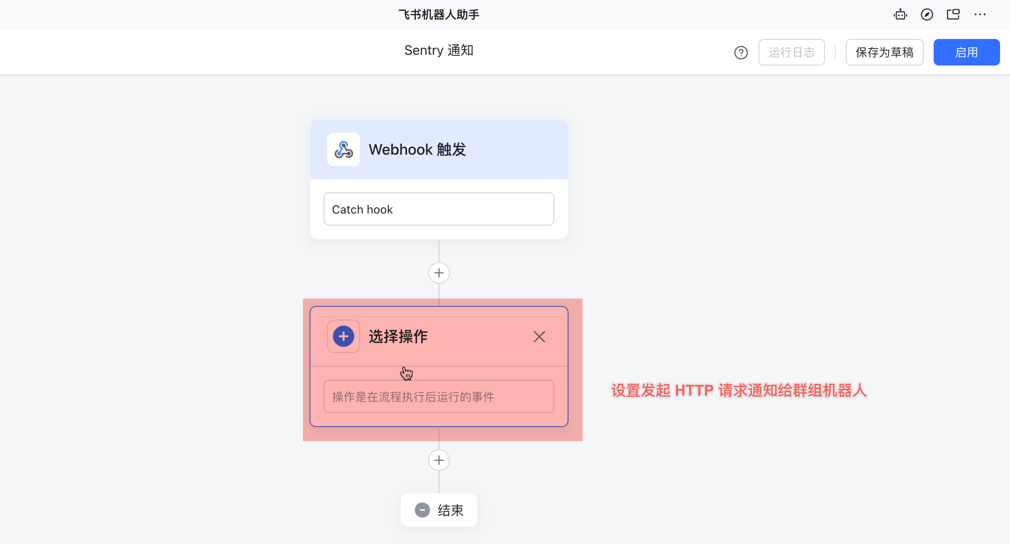Click the Sentry 通知 flow title
This screenshot has width=1010, height=544.
(x=439, y=50)
